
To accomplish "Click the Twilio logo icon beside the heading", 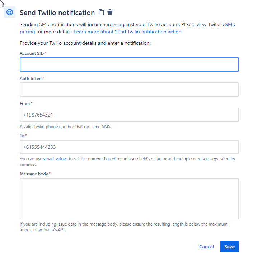I will click(10, 12).
